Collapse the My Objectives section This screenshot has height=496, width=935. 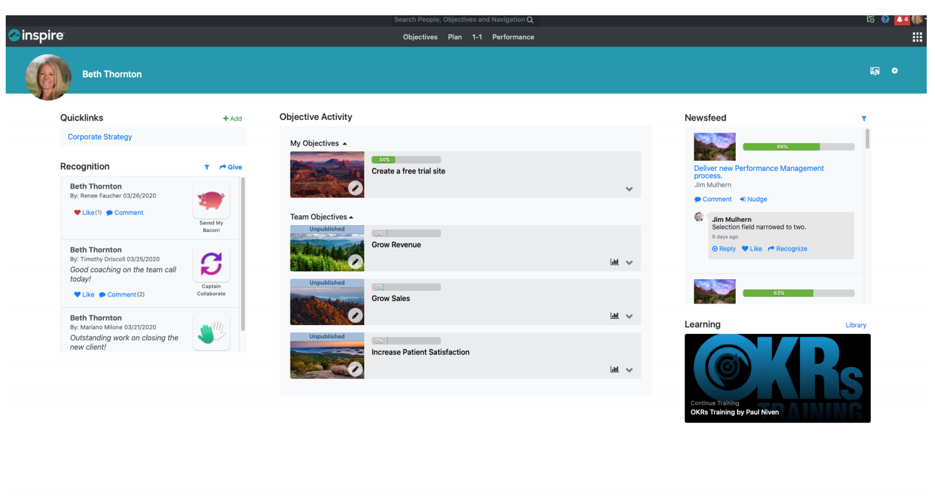[x=318, y=143]
